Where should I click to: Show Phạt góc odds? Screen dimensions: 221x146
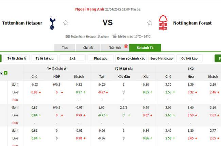tap(100, 58)
